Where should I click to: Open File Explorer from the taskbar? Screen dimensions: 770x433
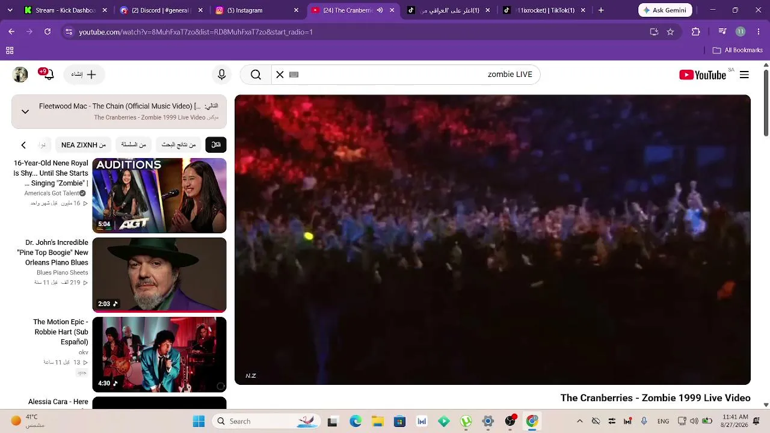(x=378, y=421)
